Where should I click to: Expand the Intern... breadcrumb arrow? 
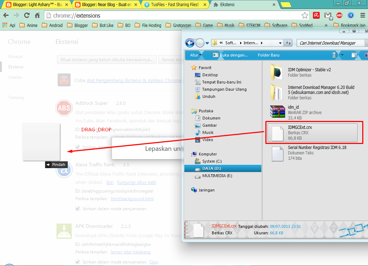pos(262,43)
